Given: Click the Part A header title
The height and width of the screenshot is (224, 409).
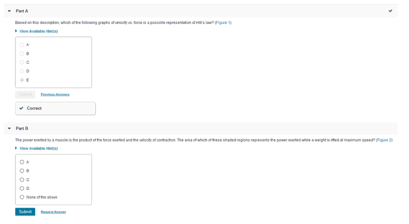Looking at the screenshot, I should pyautogui.click(x=22, y=11).
